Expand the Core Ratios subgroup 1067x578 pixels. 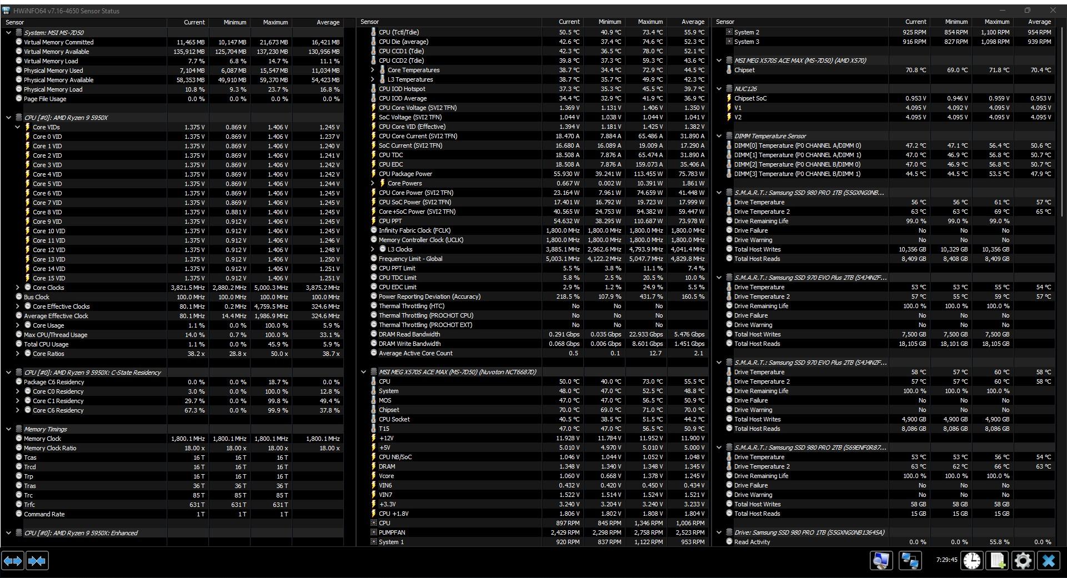[17, 354]
